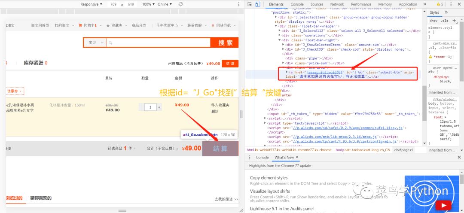Select Console tab in bottom drawer
This screenshot has height=213, width=464.
click(263, 157)
